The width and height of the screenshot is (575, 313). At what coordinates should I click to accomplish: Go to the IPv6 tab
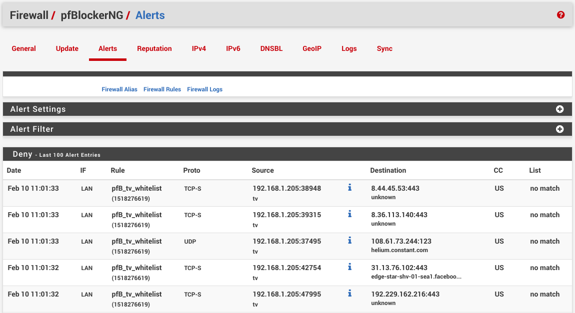coord(233,49)
